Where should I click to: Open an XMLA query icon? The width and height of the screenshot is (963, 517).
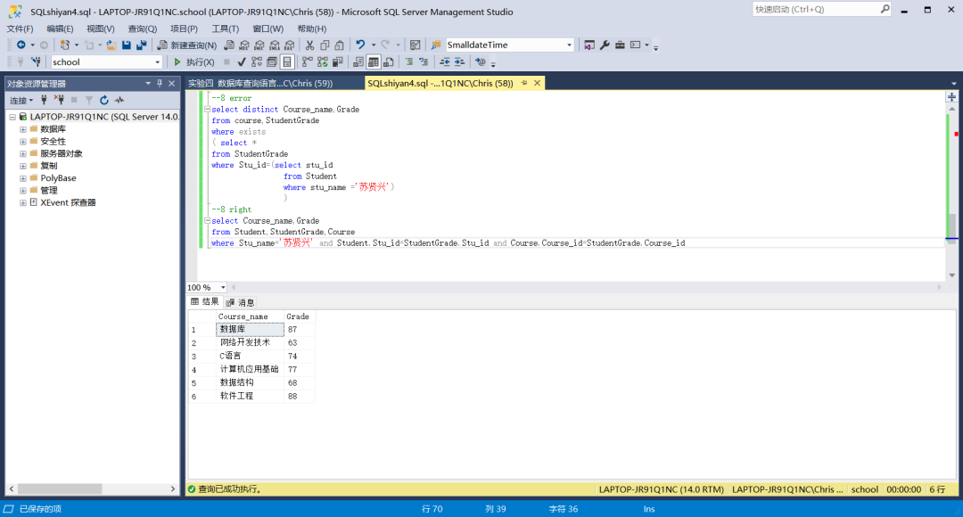pos(275,45)
